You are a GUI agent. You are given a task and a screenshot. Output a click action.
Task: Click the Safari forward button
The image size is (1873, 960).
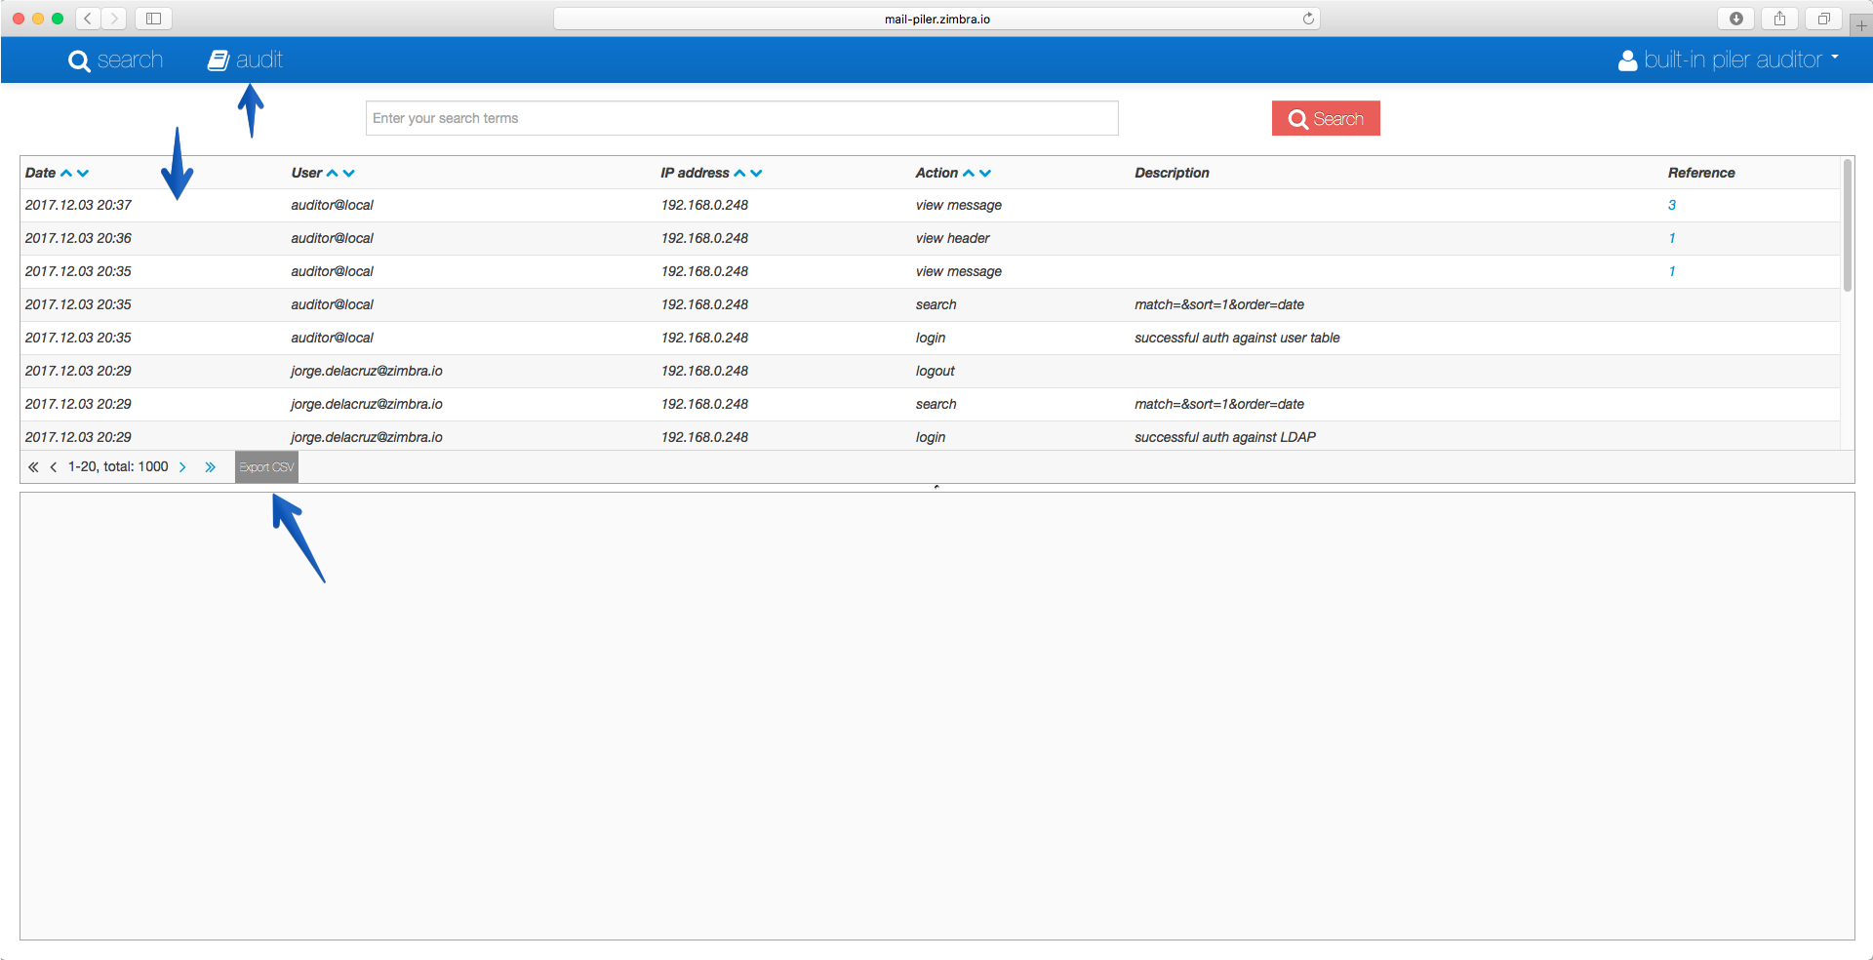[x=114, y=19]
